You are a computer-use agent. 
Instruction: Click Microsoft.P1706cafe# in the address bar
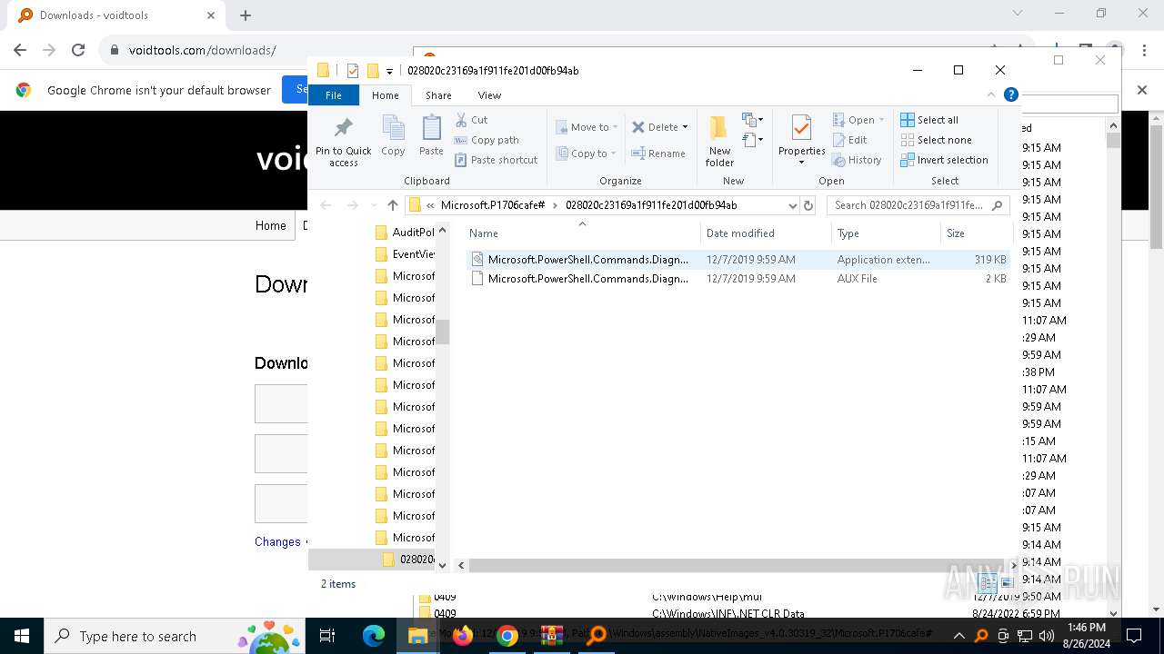(x=493, y=205)
